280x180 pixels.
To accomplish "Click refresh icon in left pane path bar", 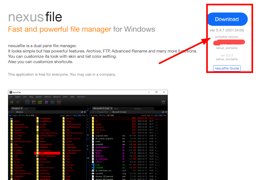I will tap(82, 112).
